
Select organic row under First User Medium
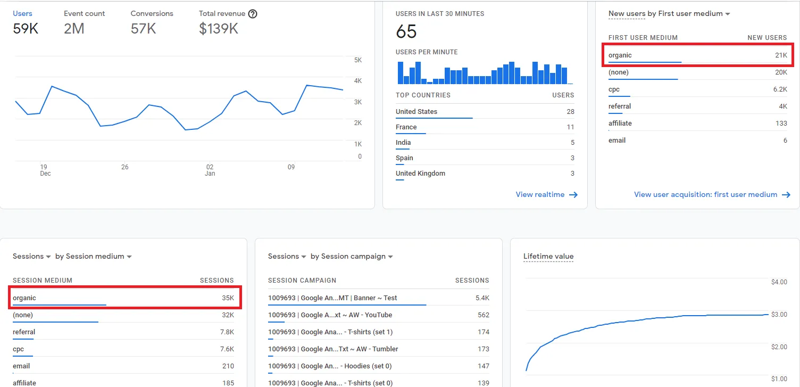pyautogui.click(x=697, y=55)
